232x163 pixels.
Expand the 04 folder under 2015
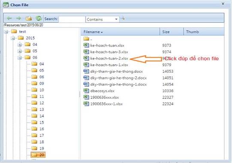pos(20,44)
